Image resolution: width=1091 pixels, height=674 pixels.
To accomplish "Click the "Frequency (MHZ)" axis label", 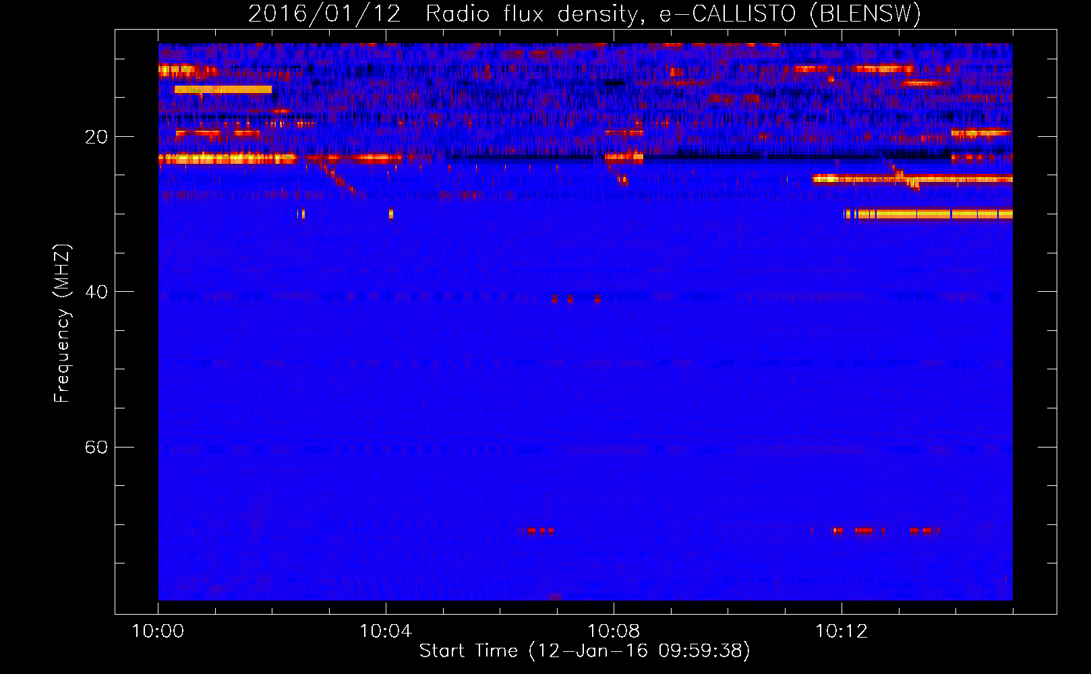I will pos(62,324).
